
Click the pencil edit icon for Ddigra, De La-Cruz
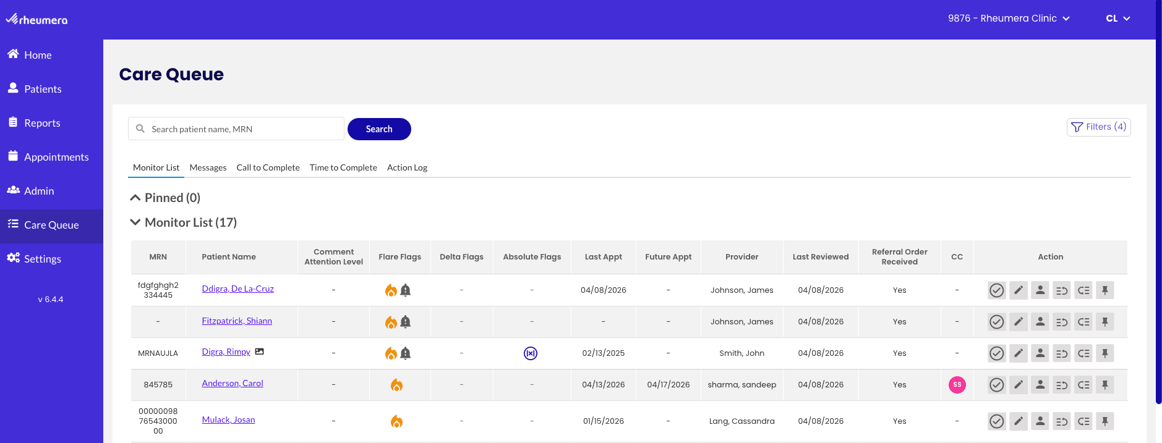[1018, 290]
